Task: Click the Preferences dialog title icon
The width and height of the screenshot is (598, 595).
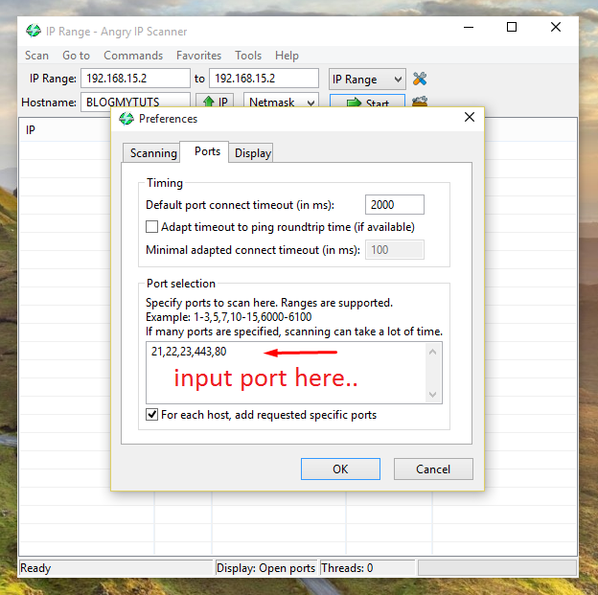Action: pyautogui.click(x=126, y=119)
